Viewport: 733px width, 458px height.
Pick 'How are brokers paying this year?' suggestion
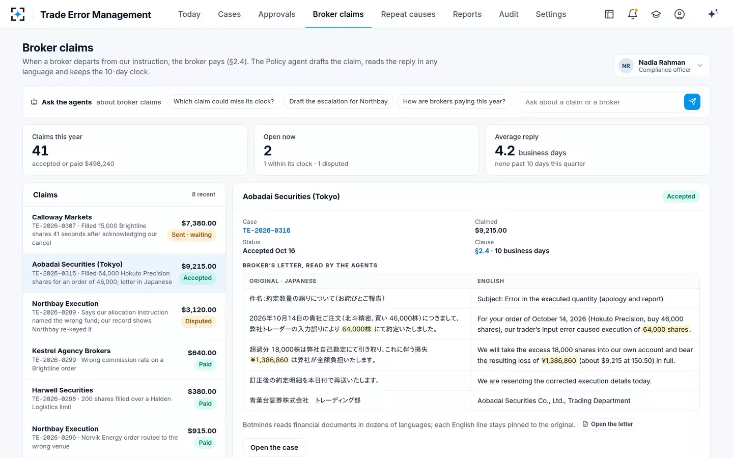click(454, 101)
